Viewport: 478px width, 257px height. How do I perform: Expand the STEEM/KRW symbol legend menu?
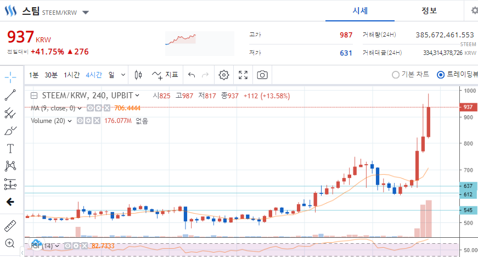click(137, 96)
